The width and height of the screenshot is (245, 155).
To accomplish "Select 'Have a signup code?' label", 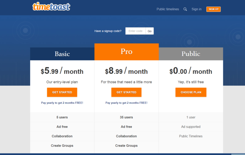I will pyautogui.click(x=108, y=31).
